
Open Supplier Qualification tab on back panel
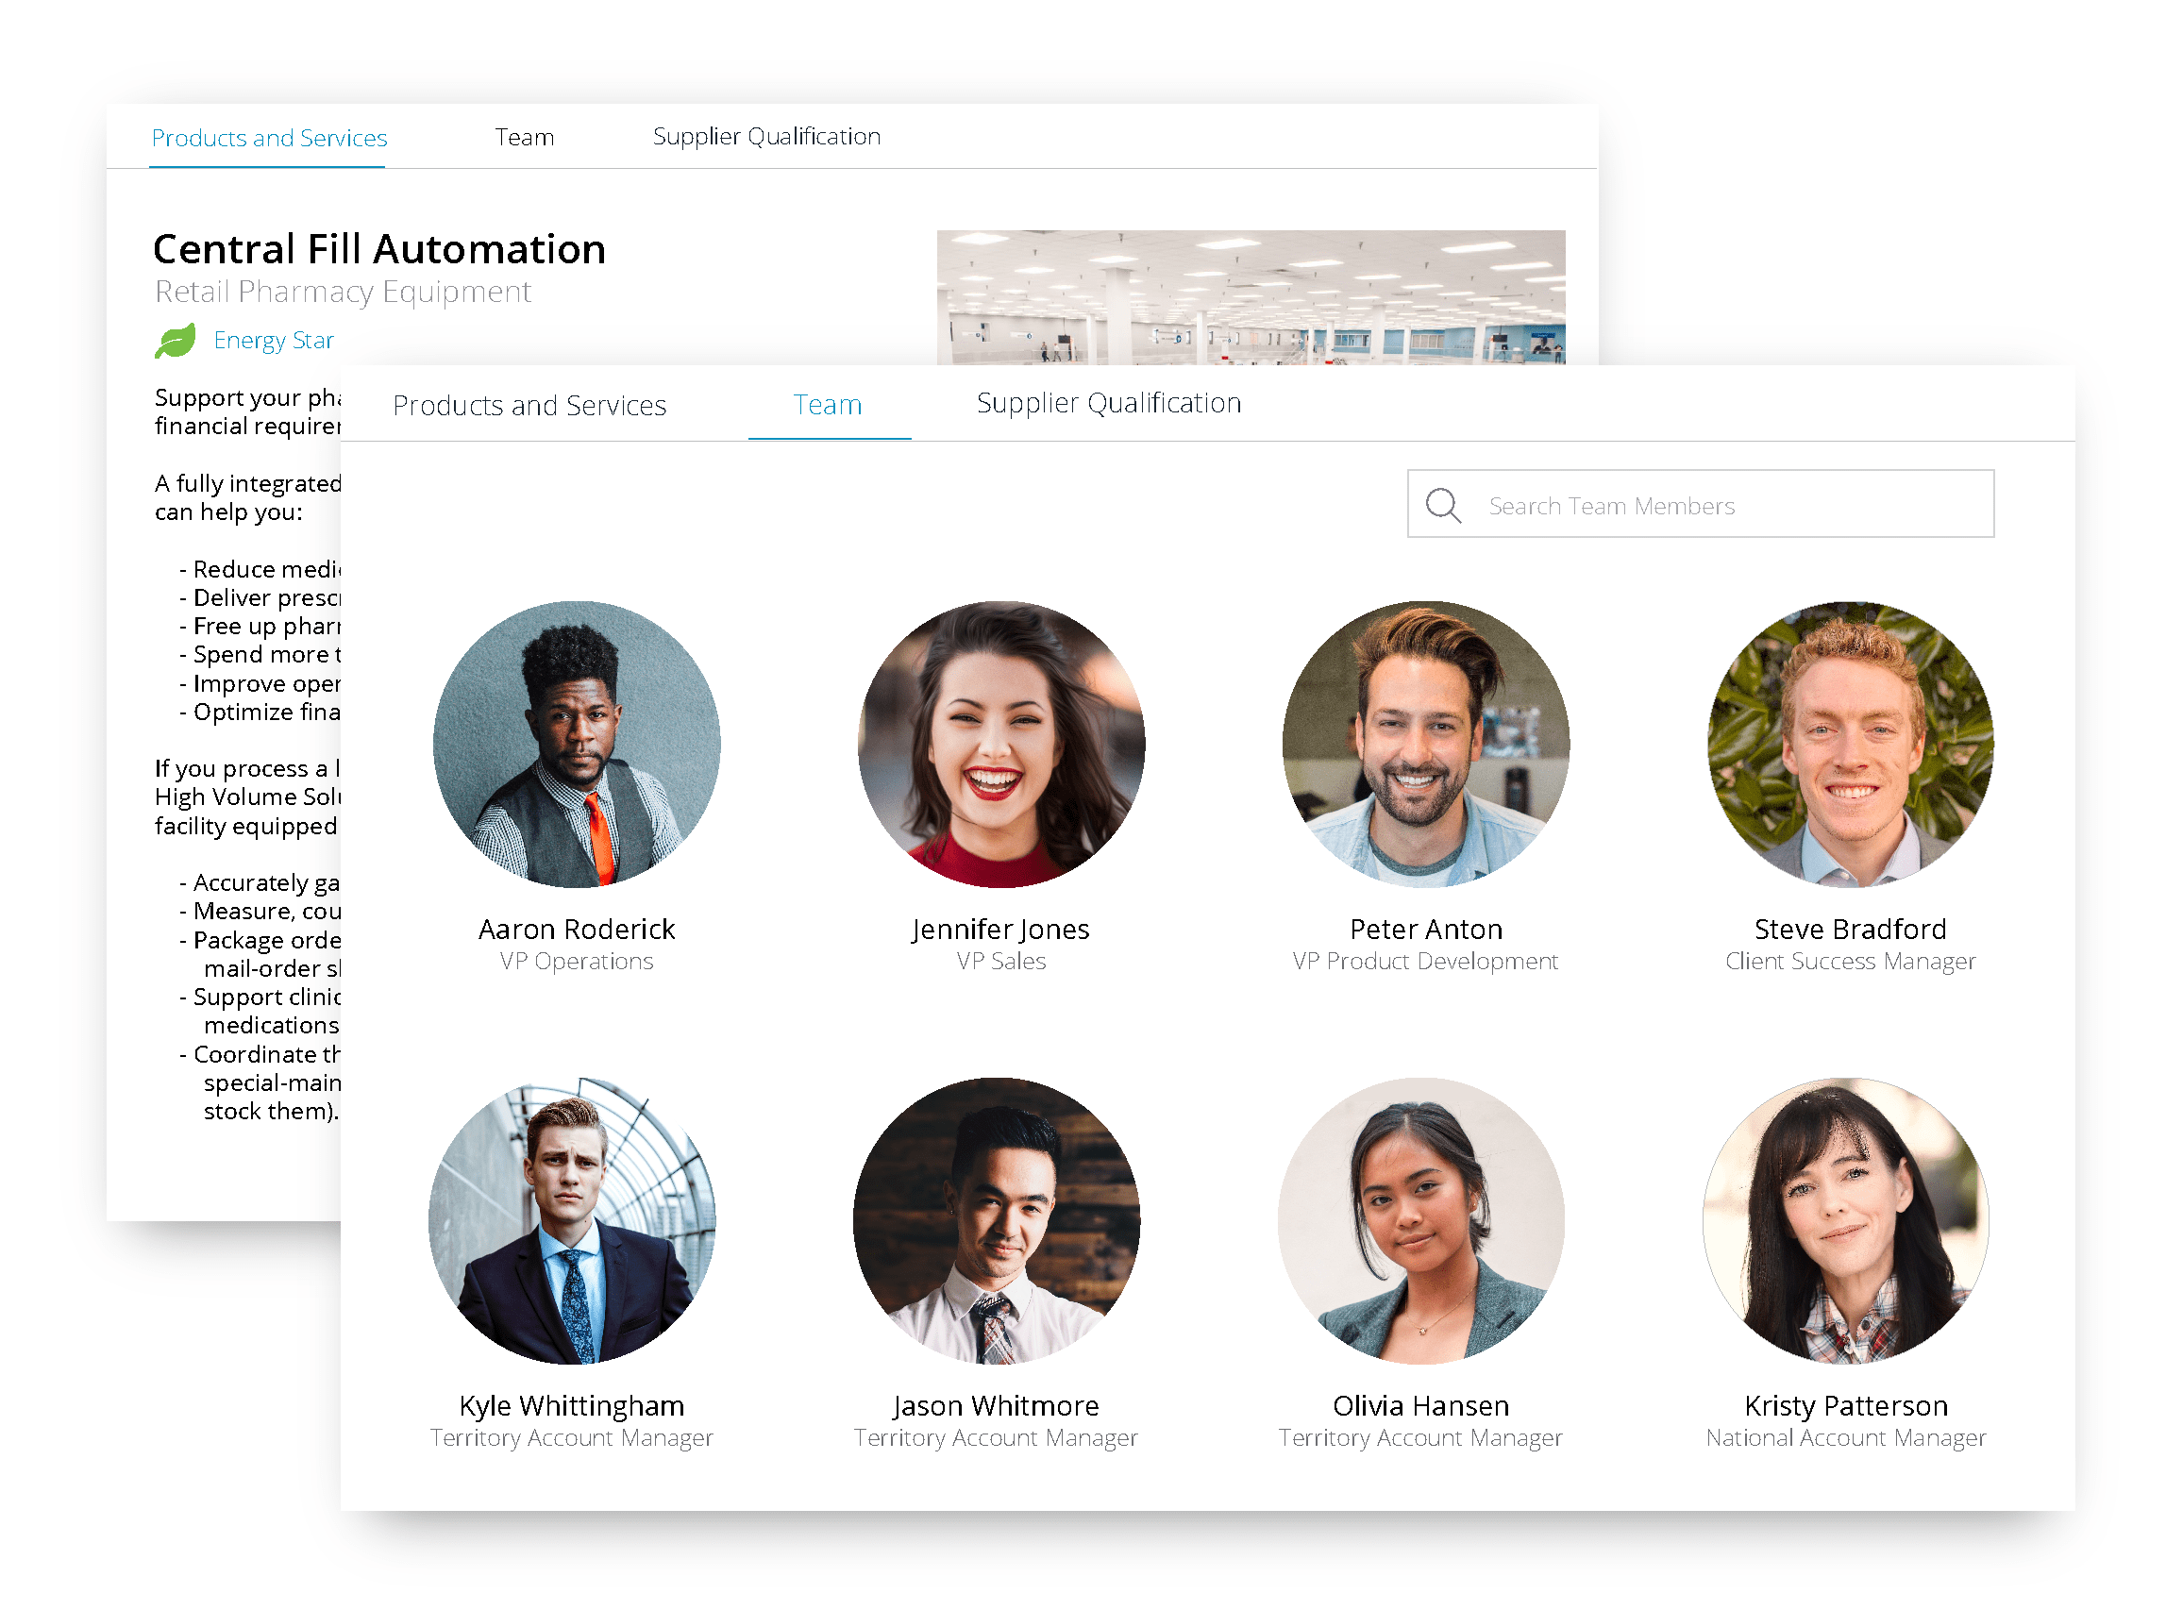click(765, 136)
